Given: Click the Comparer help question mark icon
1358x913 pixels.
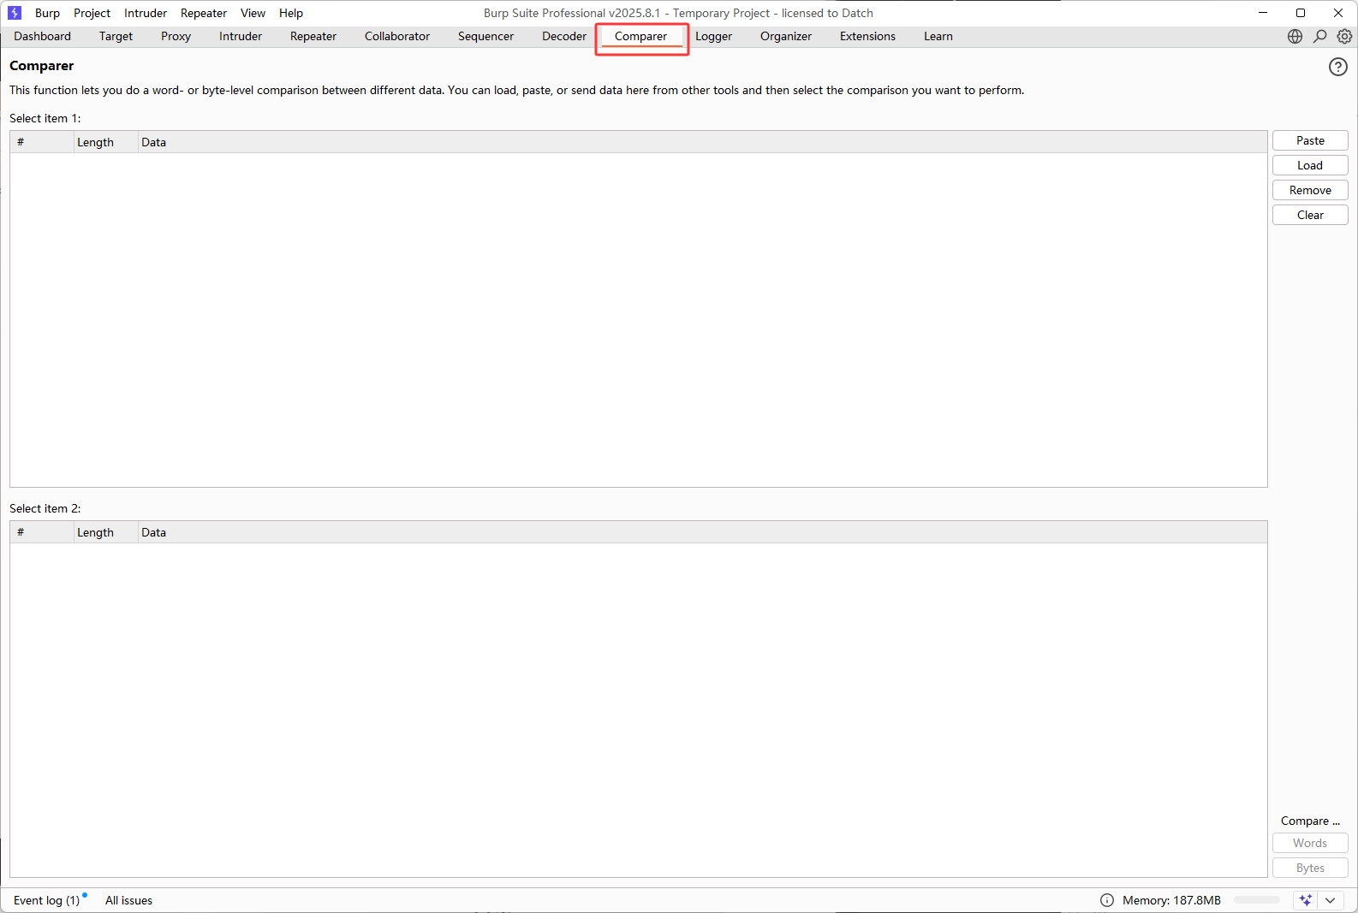Looking at the screenshot, I should click(x=1337, y=67).
